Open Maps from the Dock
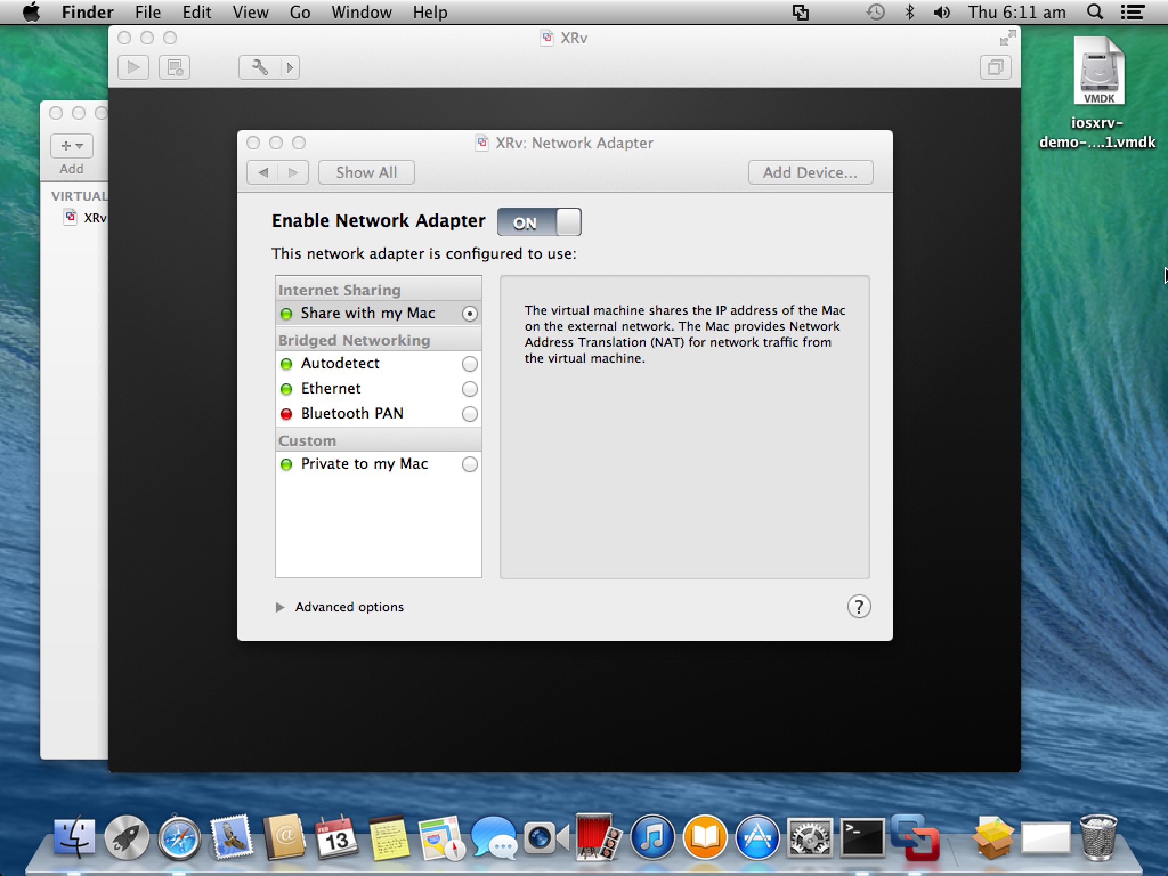1168x876 pixels. [x=441, y=838]
